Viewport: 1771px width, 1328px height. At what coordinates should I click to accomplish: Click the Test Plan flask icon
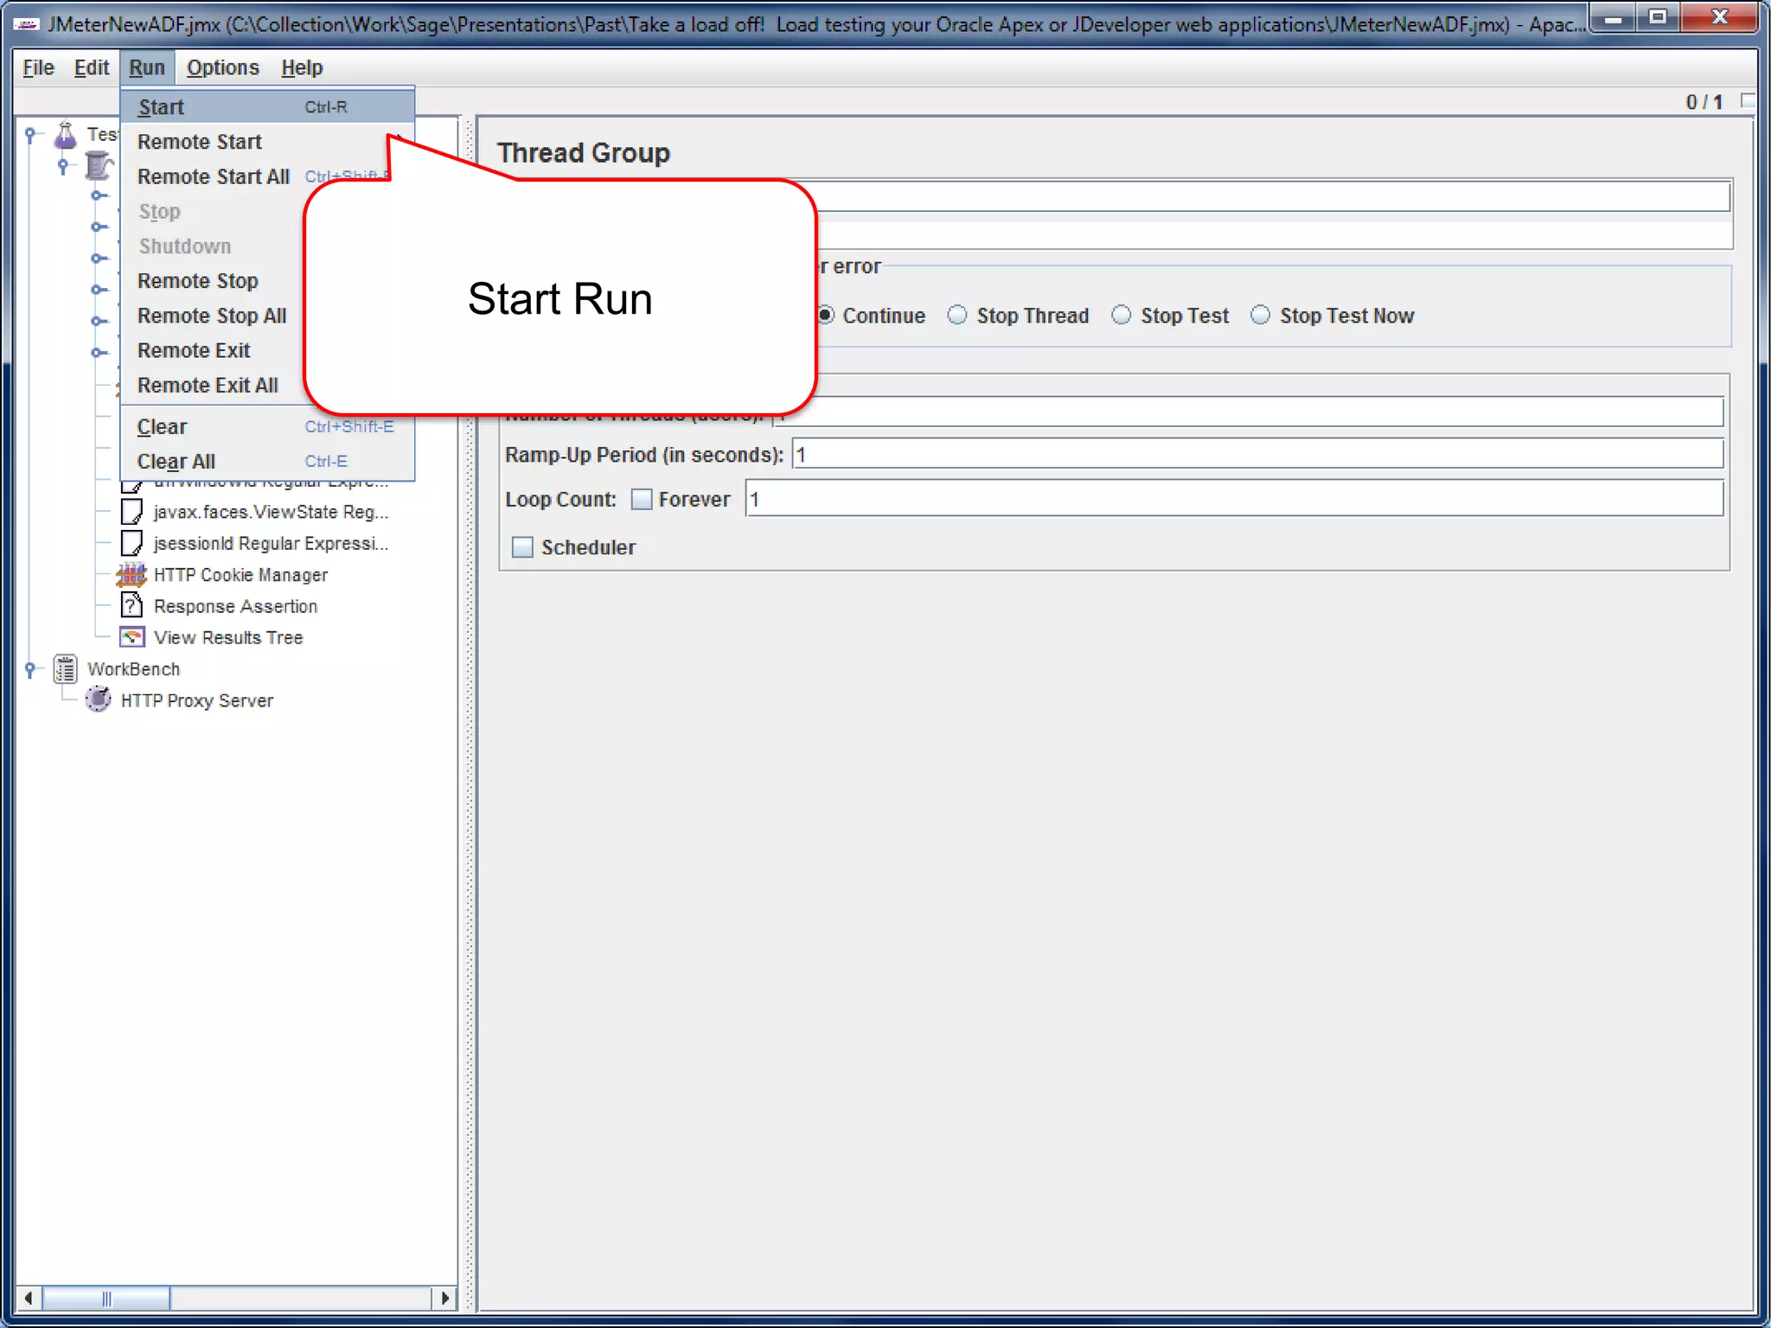pyautogui.click(x=66, y=135)
